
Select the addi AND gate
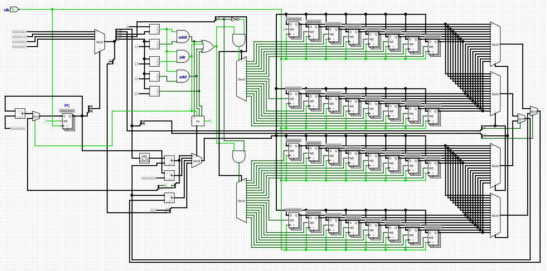183,36
